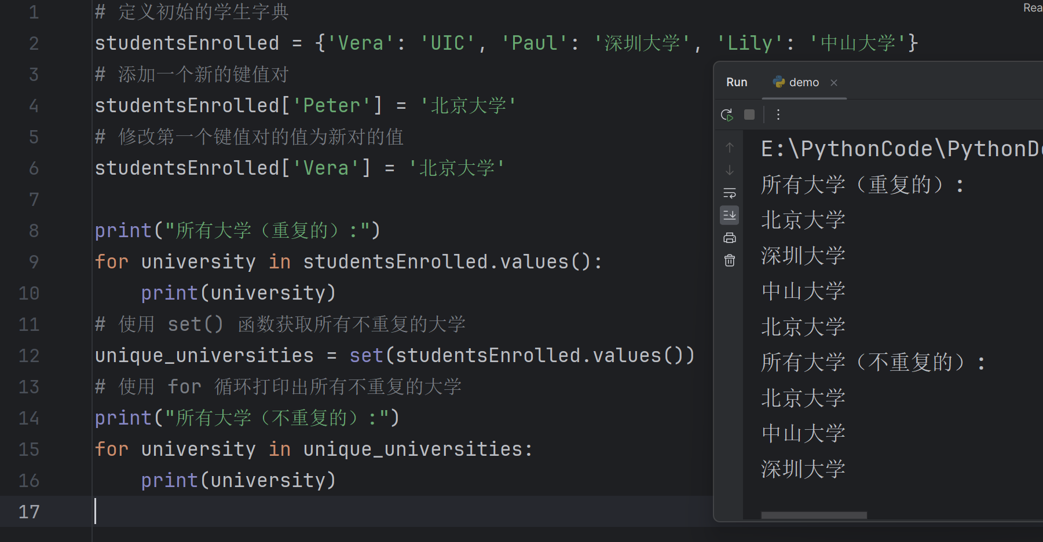Click '深圳大学' string on line 2
1043x542 pixels.
642,43
